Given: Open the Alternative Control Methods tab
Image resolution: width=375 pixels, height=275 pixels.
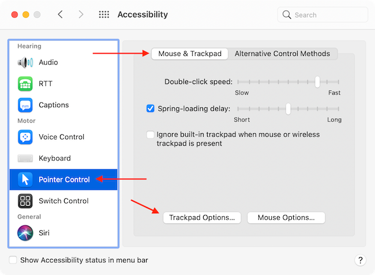Looking at the screenshot, I should click(x=282, y=54).
